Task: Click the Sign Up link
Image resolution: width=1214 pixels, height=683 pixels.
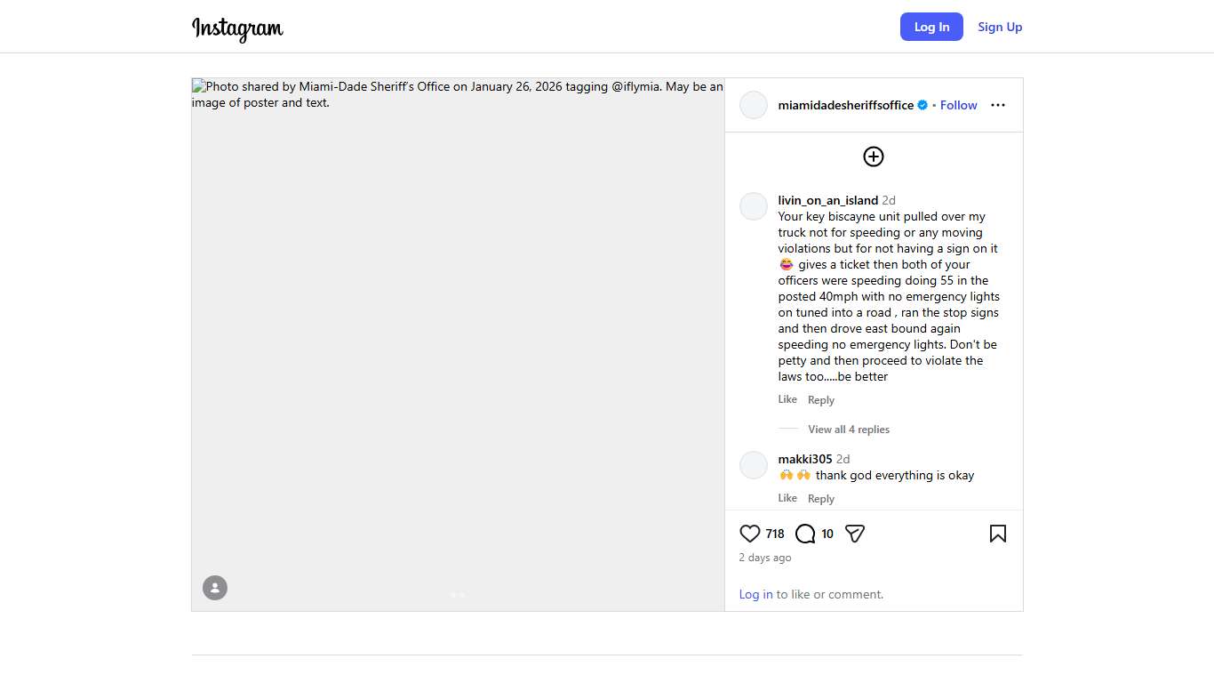Action: pyautogui.click(x=1000, y=27)
